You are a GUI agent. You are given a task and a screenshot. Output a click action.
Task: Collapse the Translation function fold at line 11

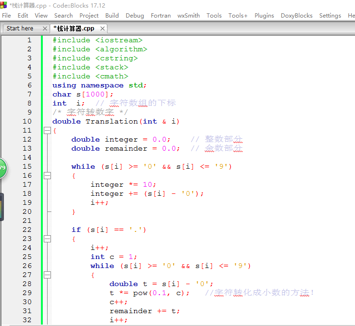(47, 130)
